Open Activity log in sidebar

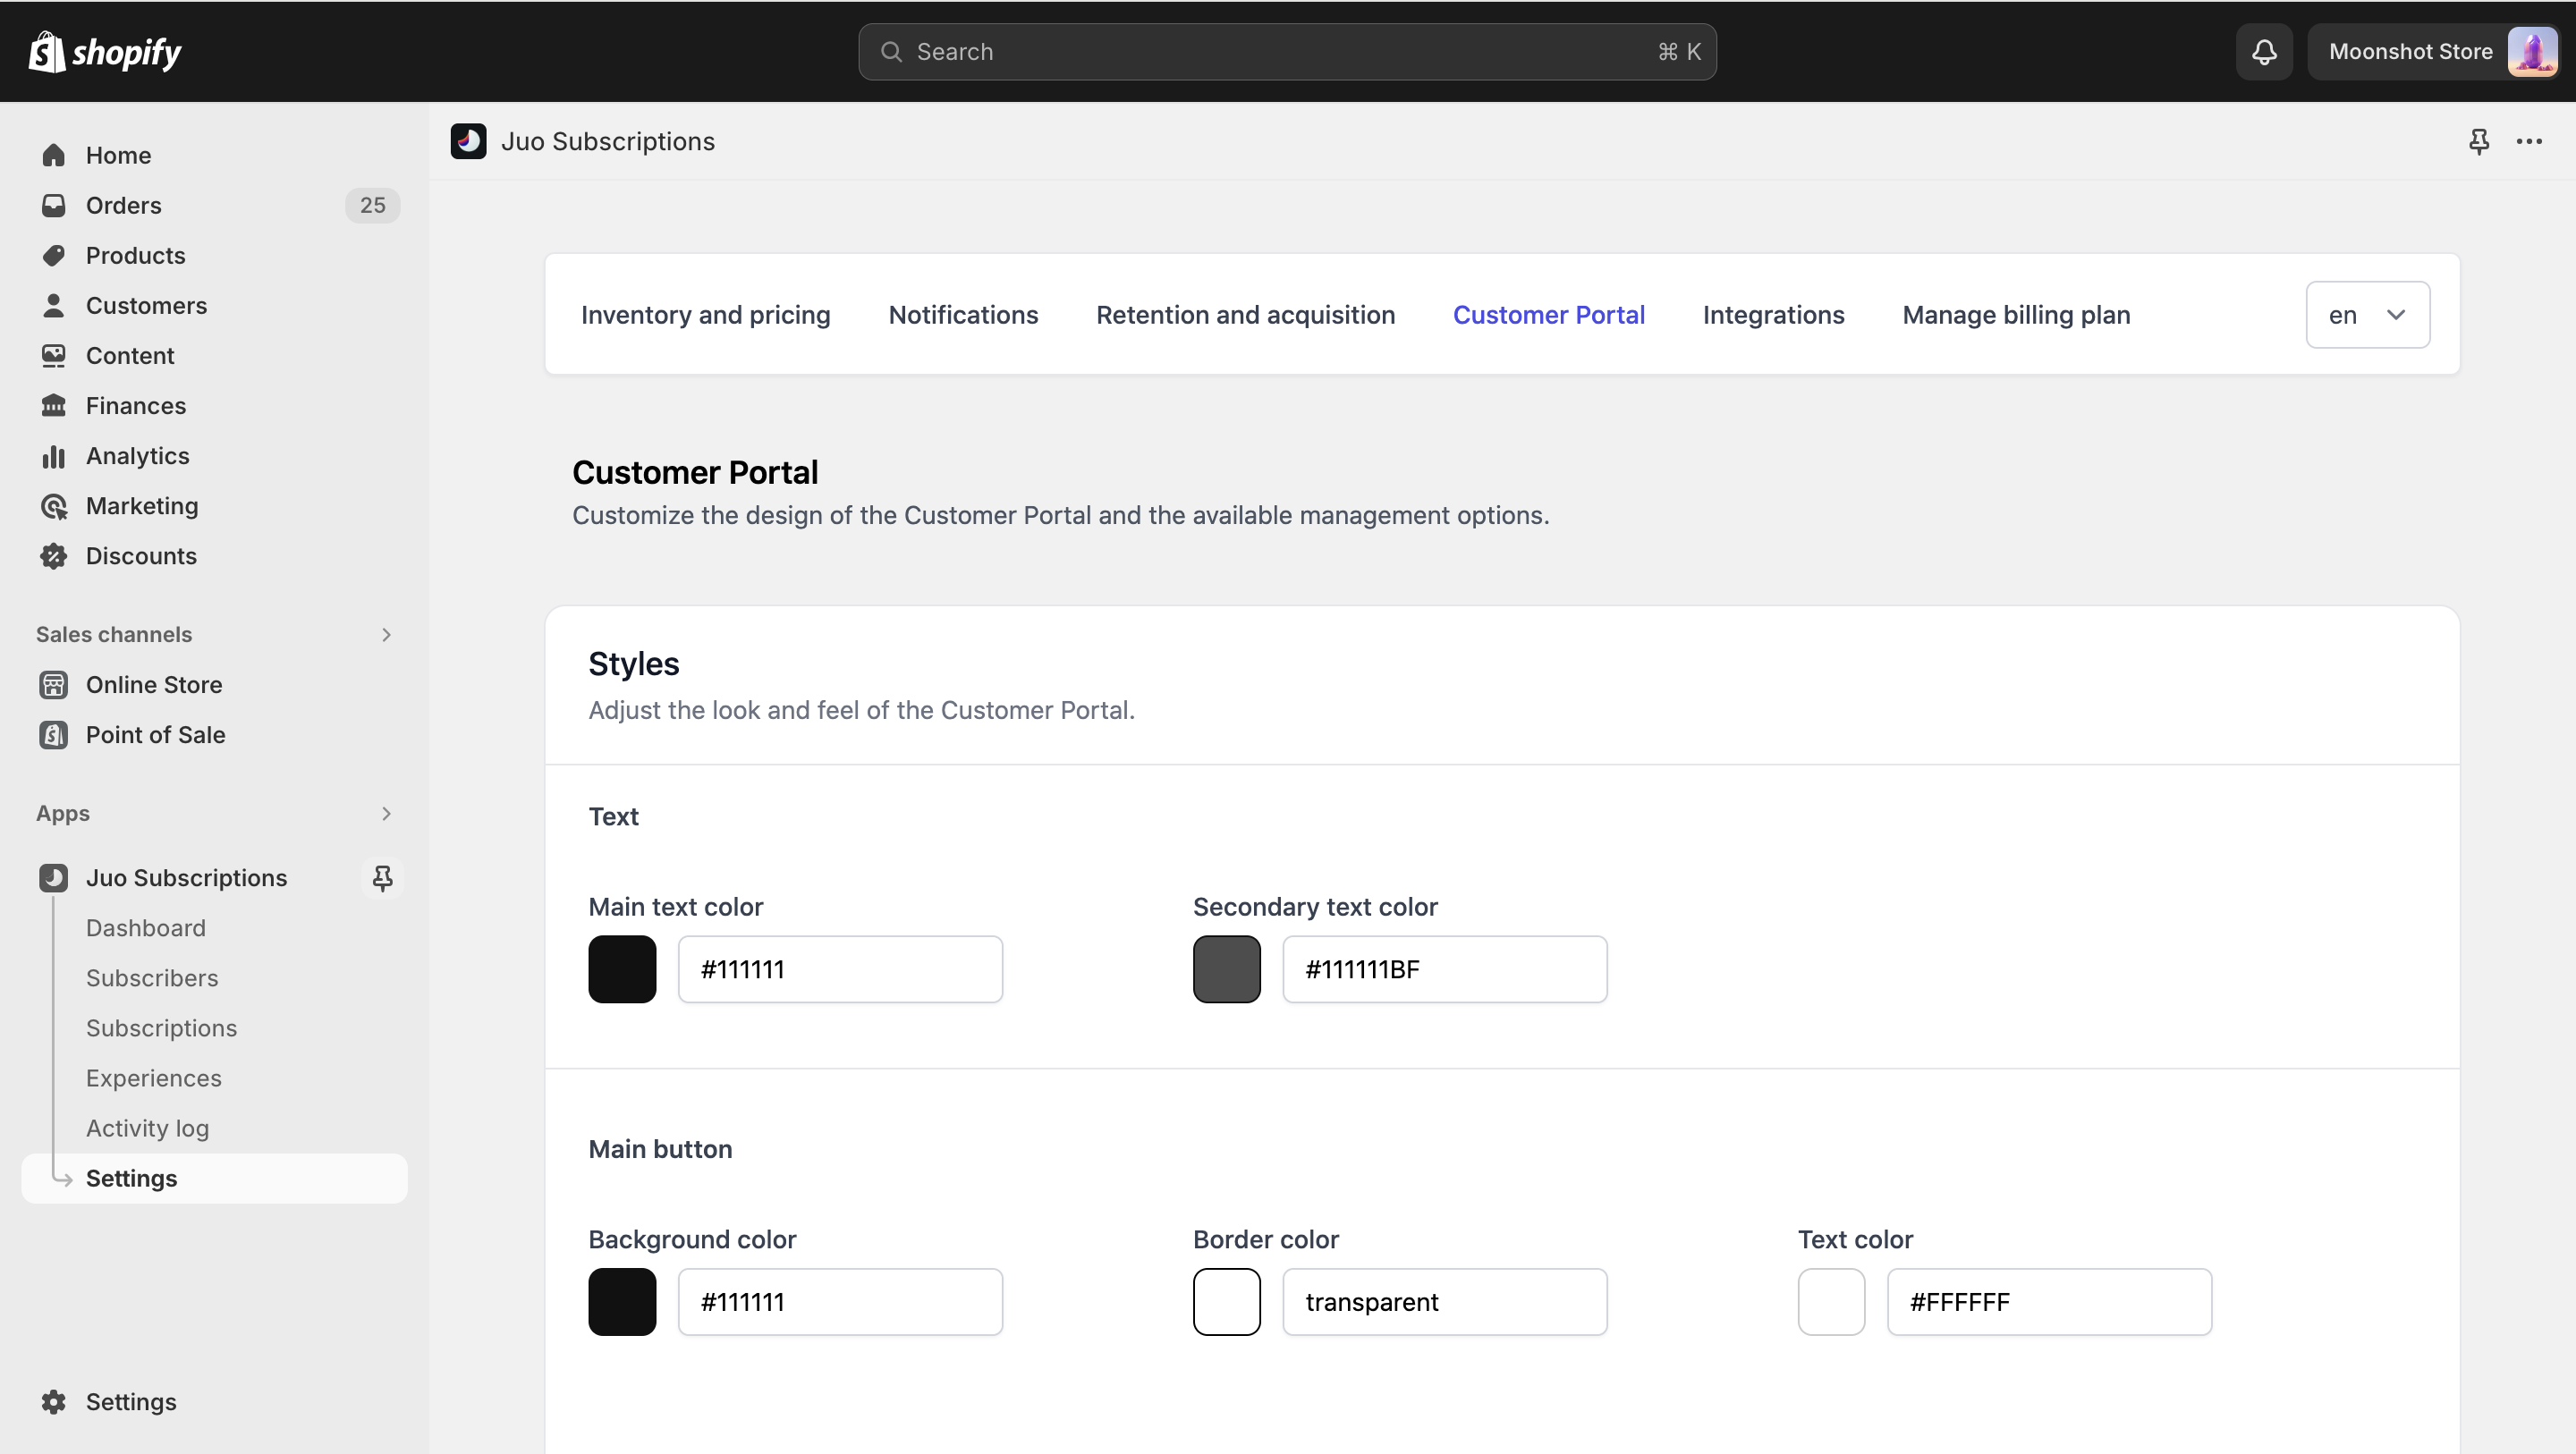pos(147,1127)
